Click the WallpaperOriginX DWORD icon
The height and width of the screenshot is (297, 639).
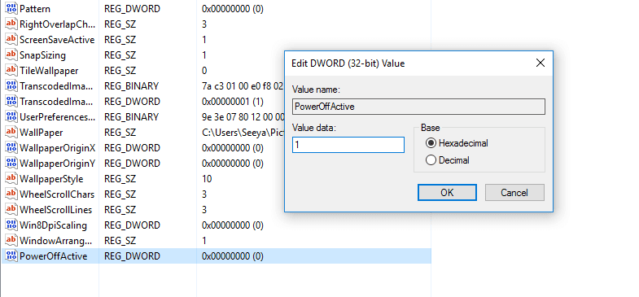coord(11,148)
